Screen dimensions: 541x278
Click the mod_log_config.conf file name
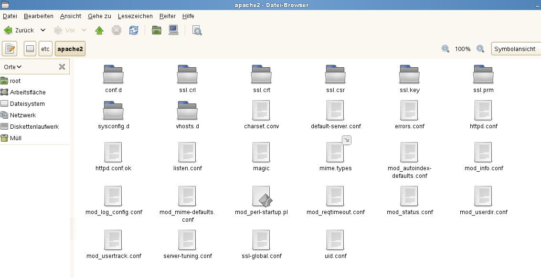(x=114, y=212)
